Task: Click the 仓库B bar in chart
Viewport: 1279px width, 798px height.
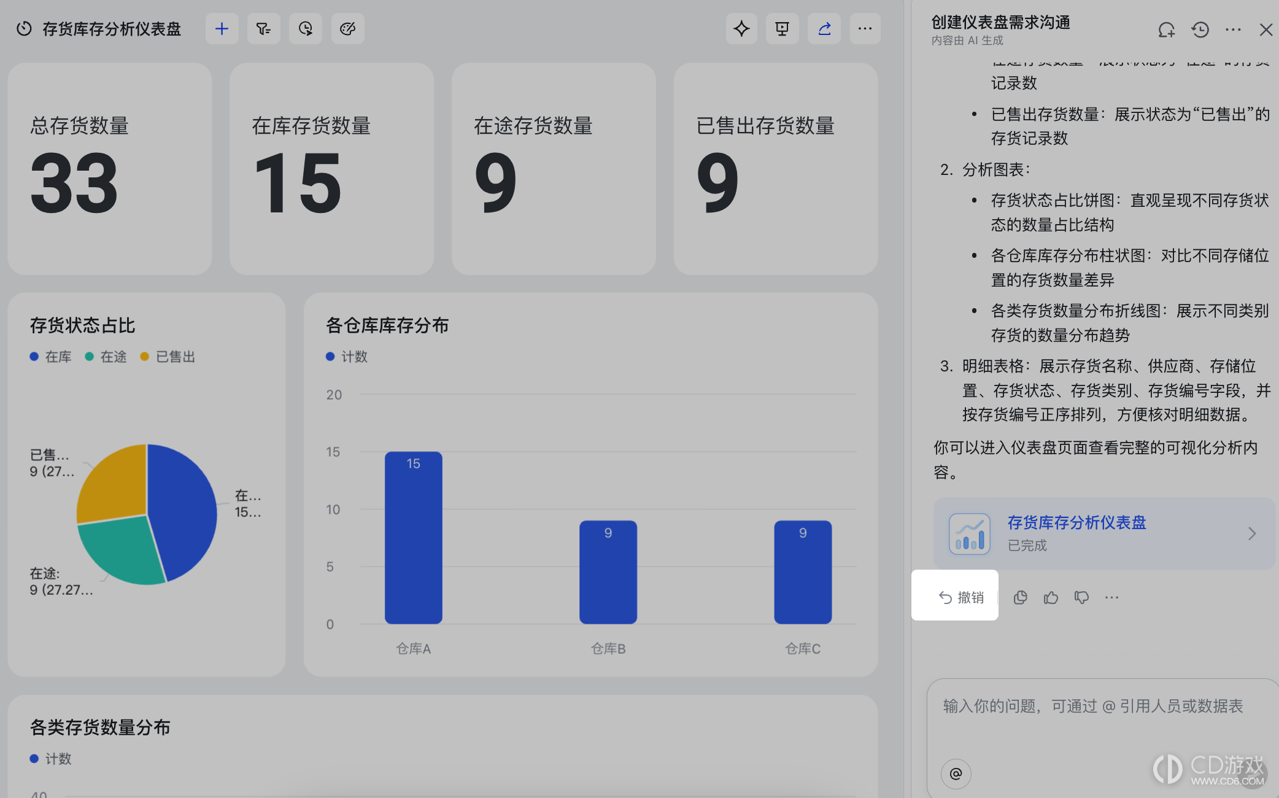Action: 608,572
